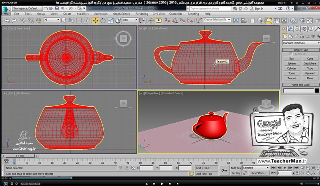Open the Animation menu
Screen dimensions: 320x186
101,14
